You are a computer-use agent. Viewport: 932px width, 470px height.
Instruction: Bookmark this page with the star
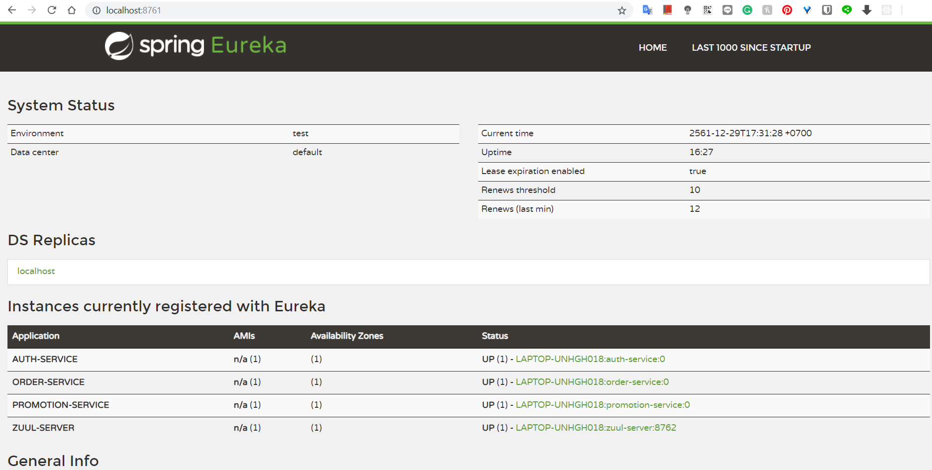click(622, 10)
